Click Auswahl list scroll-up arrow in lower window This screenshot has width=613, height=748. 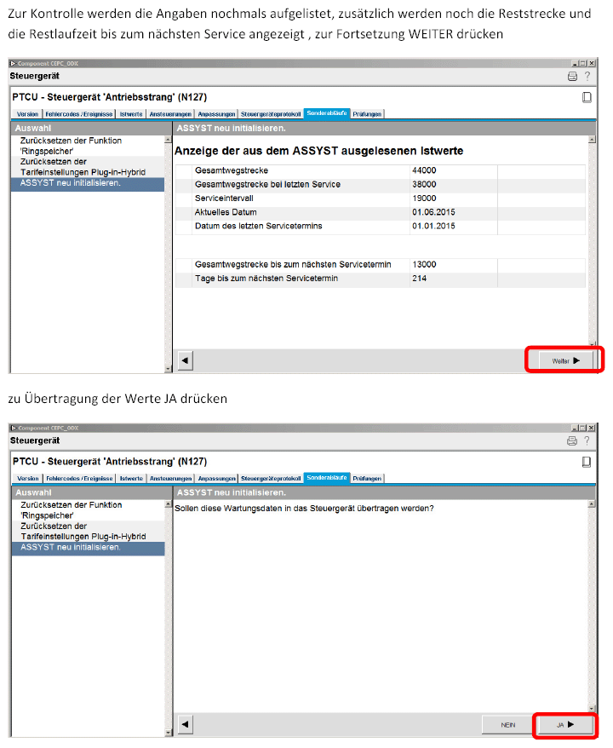click(168, 504)
